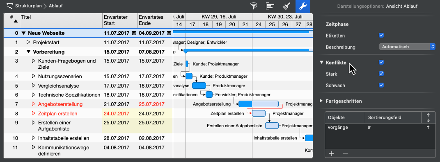The height and width of the screenshot is (162, 440).
Task: Click the Vorbereitung summary bar in Gantt
Action: [x=248, y=50]
